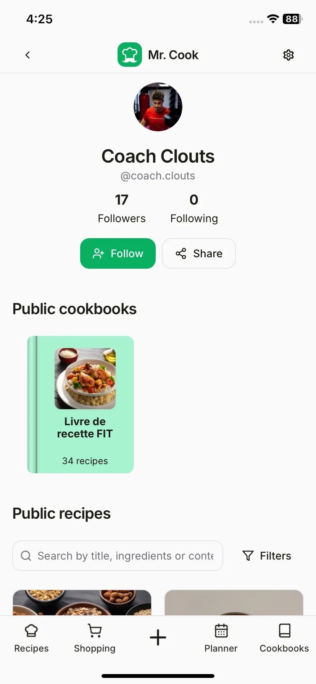
Task: Focus the recipe search field
Action: click(118, 556)
